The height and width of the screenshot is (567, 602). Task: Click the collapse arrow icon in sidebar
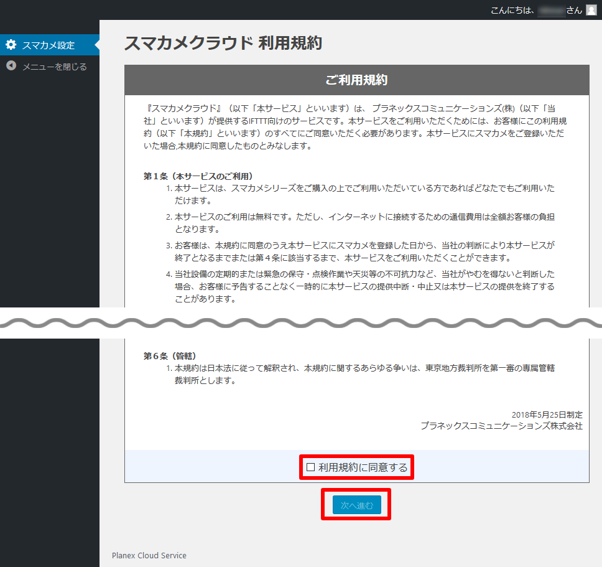11,66
